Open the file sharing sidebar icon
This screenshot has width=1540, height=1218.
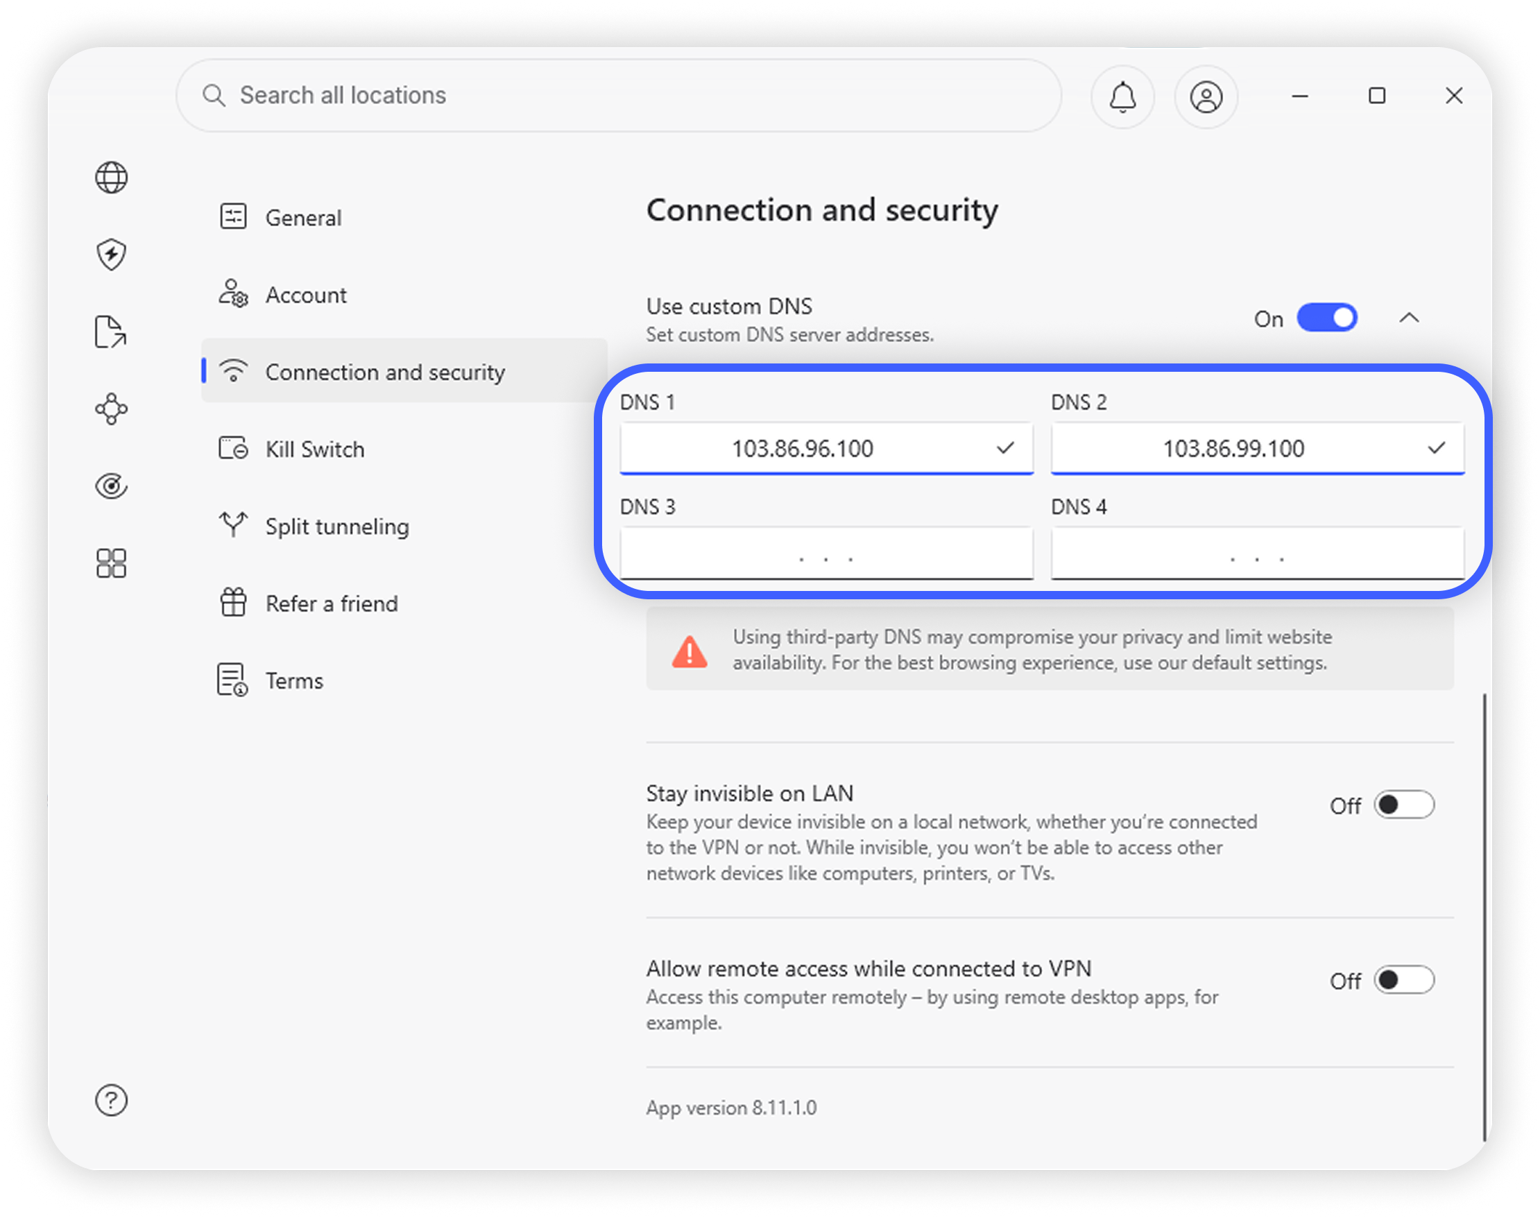(x=111, y=332)
